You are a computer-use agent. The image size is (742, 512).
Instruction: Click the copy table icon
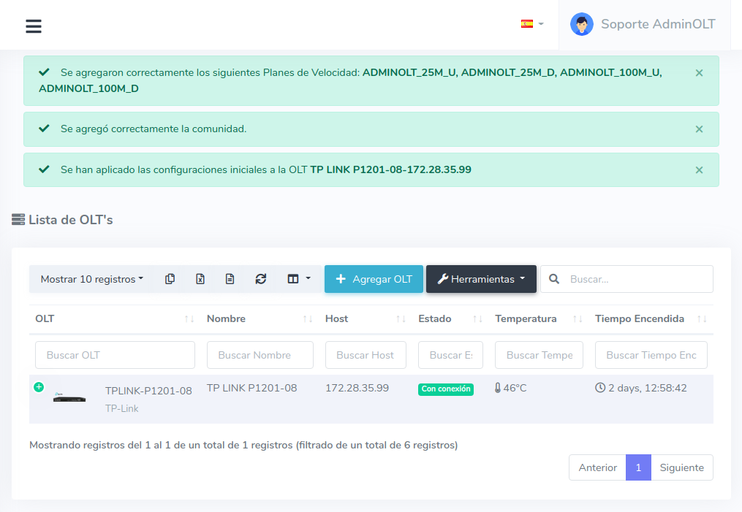pyautogui.click(x=170, y=279)
